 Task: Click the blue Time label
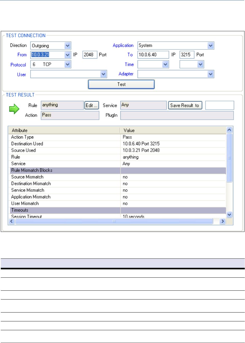click(x=129, y=65)
